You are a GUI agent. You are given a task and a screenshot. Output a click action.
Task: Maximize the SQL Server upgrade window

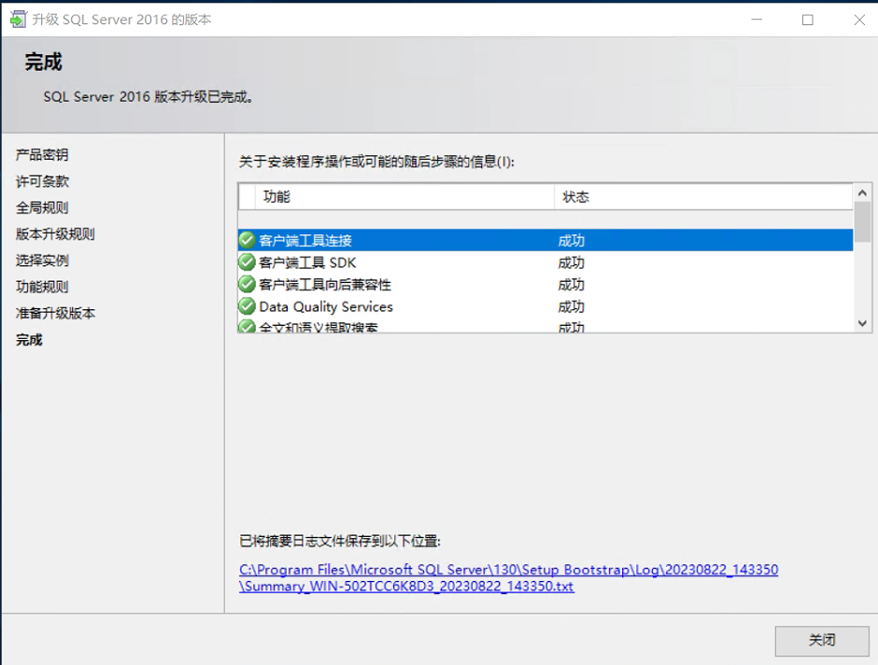pos(807,20)
